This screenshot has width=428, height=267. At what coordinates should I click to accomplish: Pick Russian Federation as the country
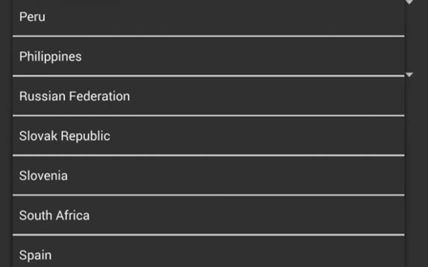coord(208,96)
